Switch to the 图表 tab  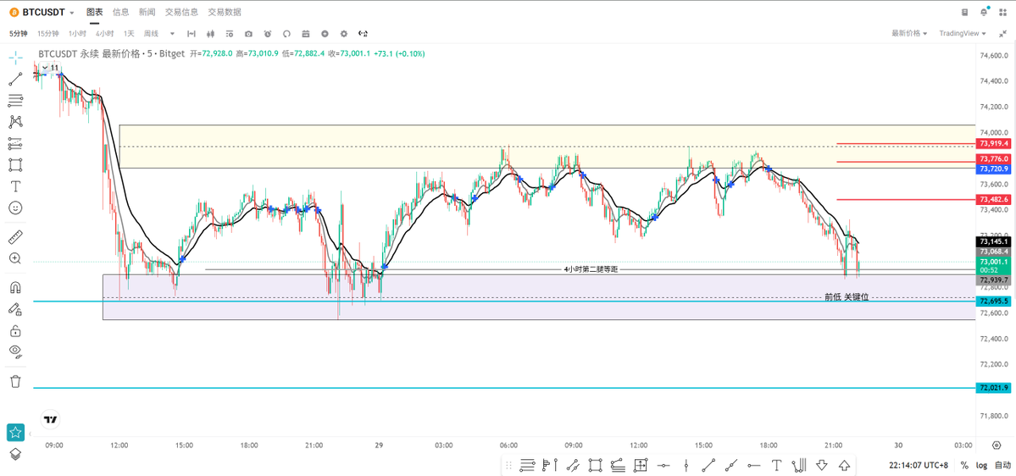click(95, 13)
